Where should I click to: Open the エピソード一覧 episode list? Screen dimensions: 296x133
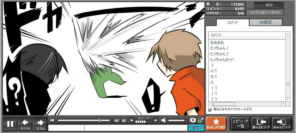tap(240, 124)
